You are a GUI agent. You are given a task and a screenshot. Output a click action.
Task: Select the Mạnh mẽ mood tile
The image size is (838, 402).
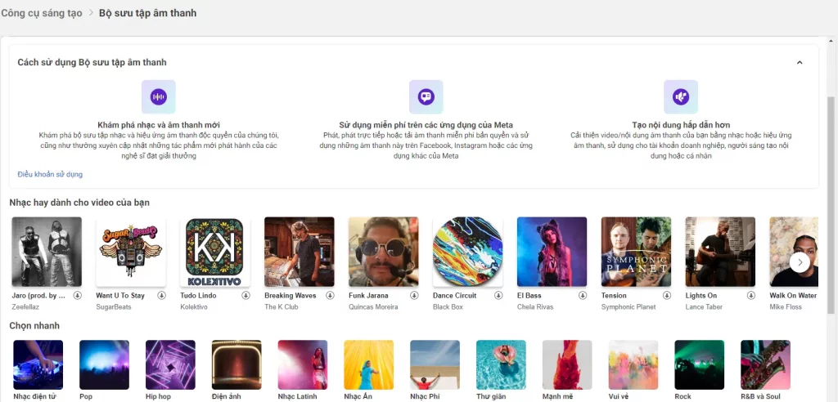coord(567,364)
